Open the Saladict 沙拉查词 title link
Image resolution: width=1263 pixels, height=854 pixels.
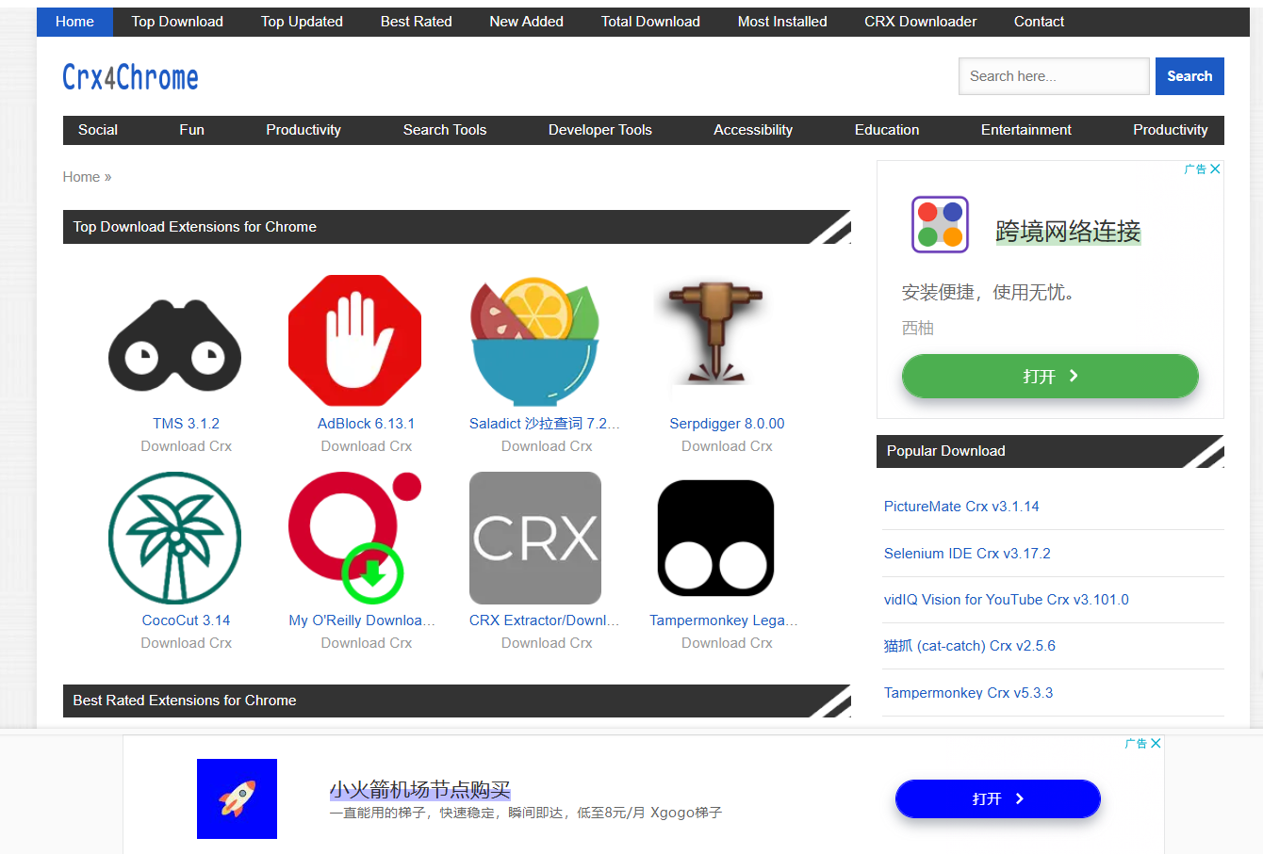[545, 424]
